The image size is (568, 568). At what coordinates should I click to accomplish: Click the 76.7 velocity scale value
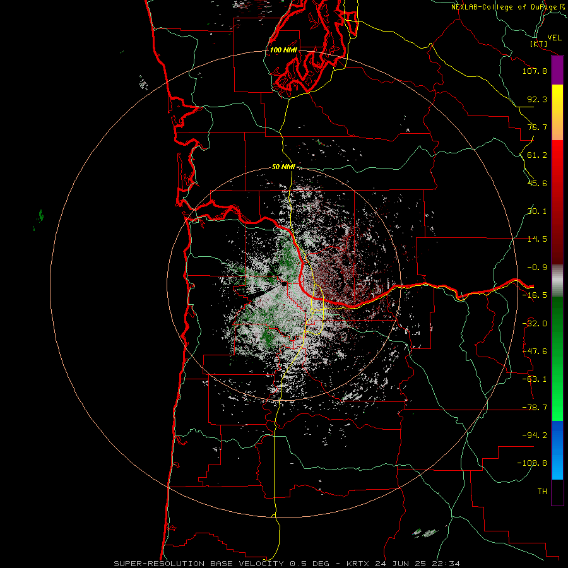coord(537,127)
